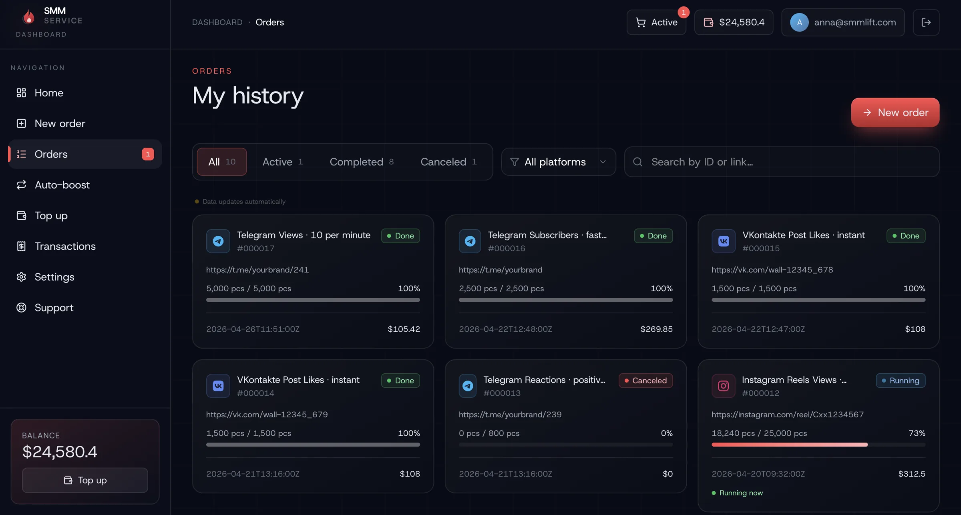Click the logout icon in header
This screenshot has width=961, height=515.
tap(926, 22)
